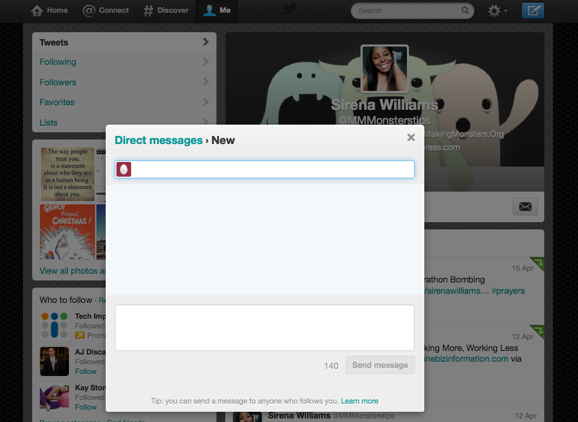
Task: Follow Kay Ston
Action: (x=86, y=407)
